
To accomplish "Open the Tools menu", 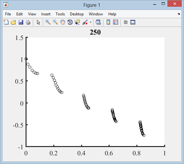I will tap(60, 14).
